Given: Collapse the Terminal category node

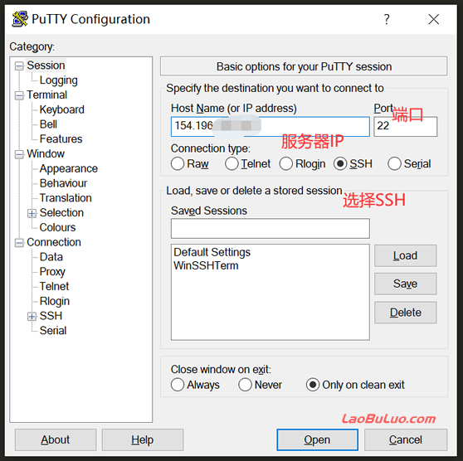Looking at the screenshot, I should [19, 95].
